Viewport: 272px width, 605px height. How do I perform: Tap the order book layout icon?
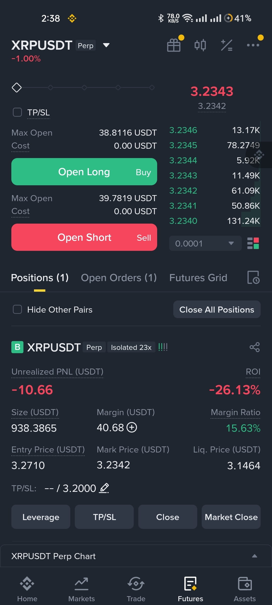click(x=253, y=243)
